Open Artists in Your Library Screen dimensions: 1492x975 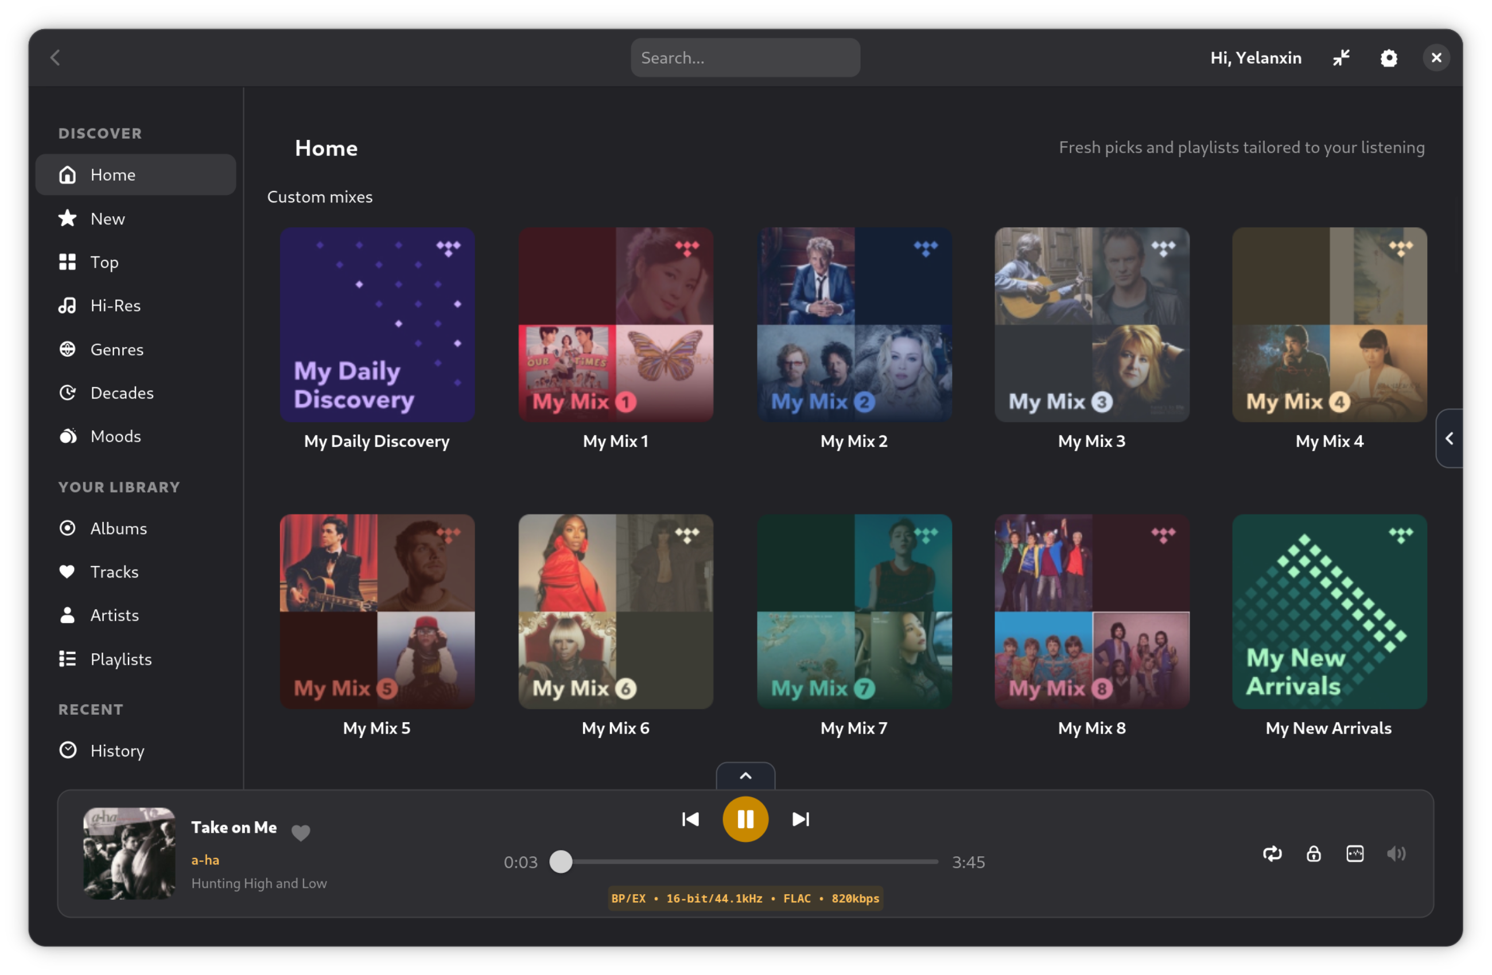(x=136, y=615)
